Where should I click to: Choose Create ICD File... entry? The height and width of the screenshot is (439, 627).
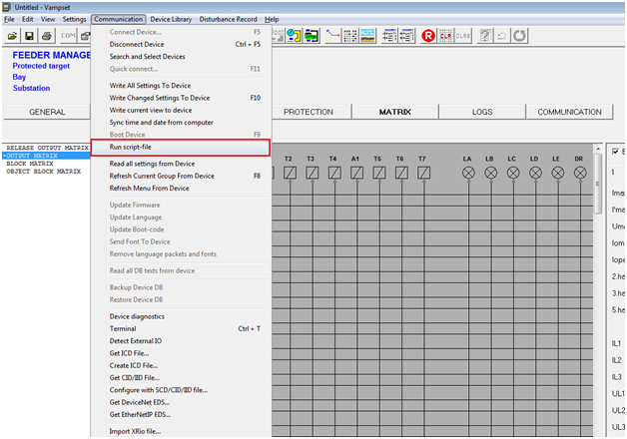point(181,365)
